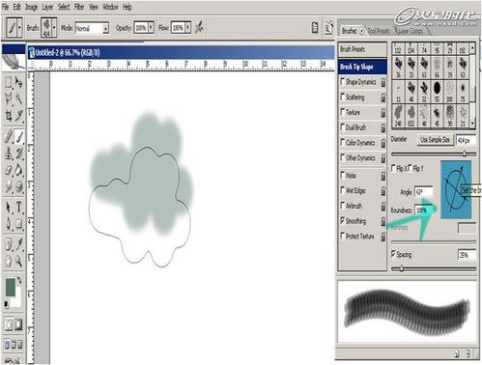The height and width of the screenshot is (365, 482).
Task: Click brush list scroll-down arrow
Action: coord(472,123)
